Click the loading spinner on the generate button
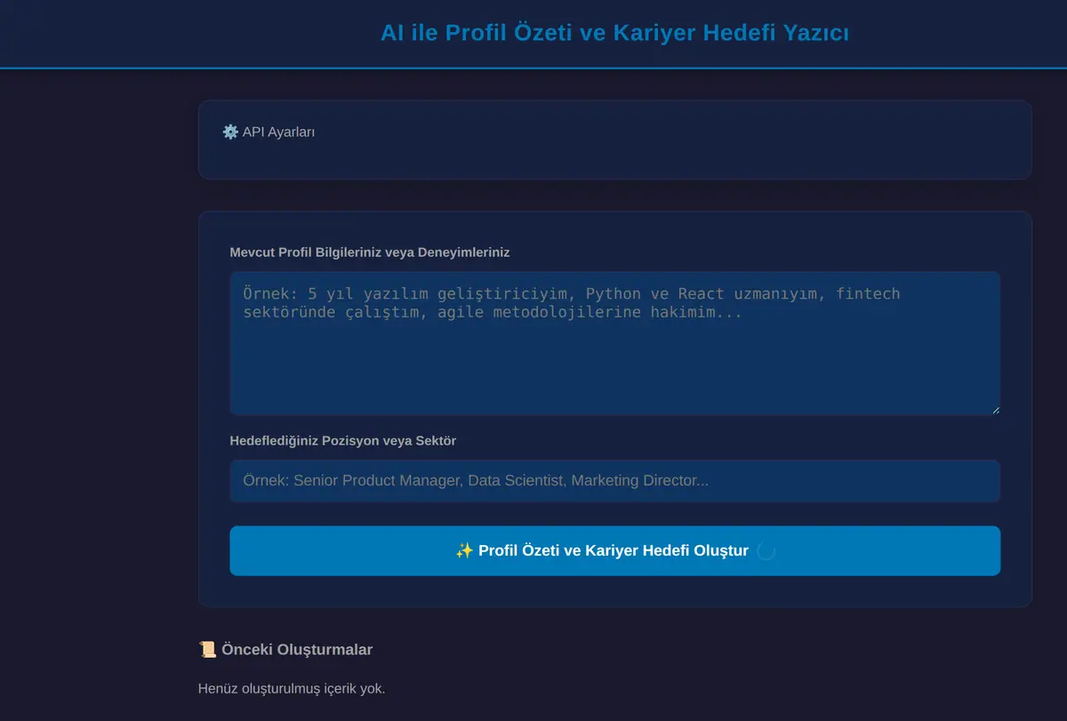The image size is (1067, 721). (766, 550)
